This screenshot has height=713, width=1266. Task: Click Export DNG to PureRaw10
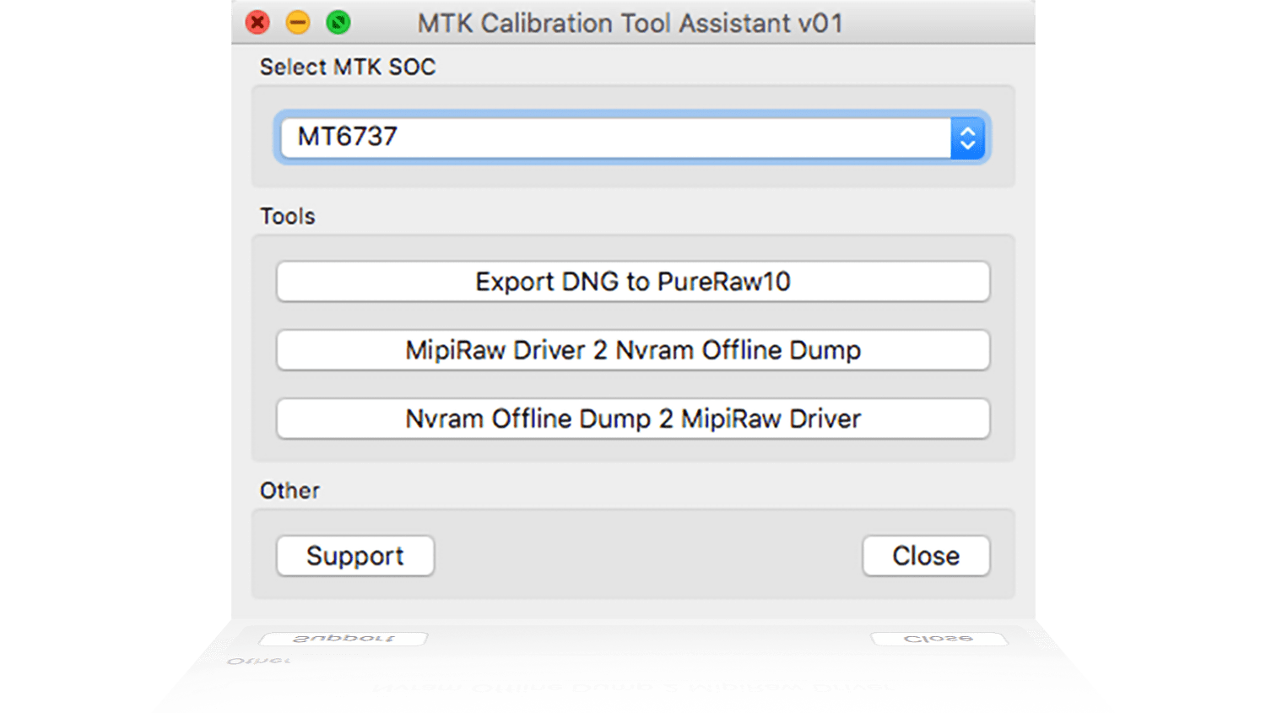pyautogui.click(x=632, y=282)
